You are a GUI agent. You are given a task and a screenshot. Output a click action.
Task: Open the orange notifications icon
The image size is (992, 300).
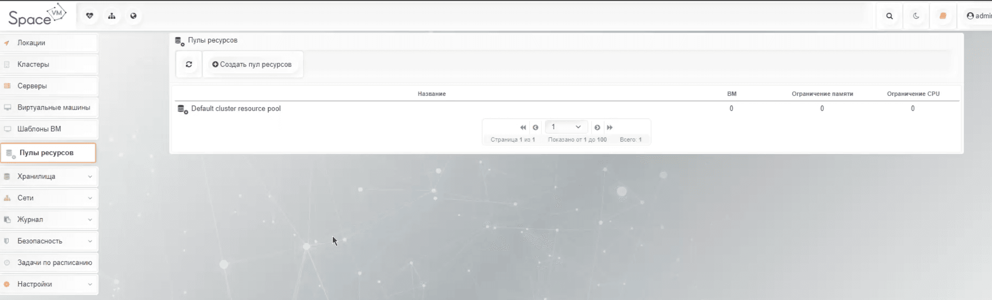click(x=943, y=16)
